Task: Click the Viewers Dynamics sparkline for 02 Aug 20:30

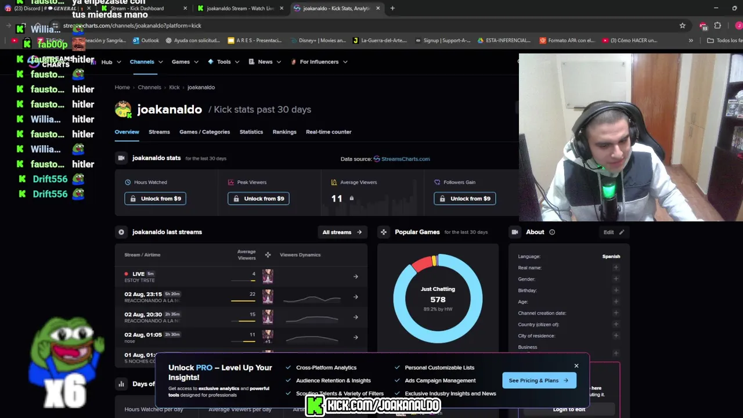Action: (x=312, y=318)
